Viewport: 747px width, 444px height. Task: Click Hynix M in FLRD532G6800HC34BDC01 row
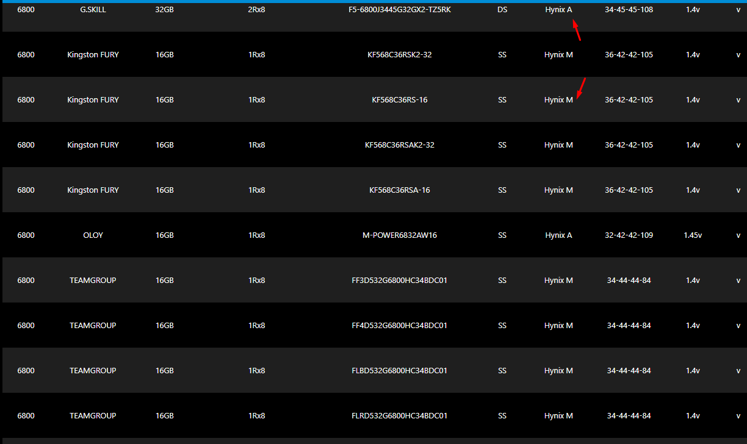[558, 416]
